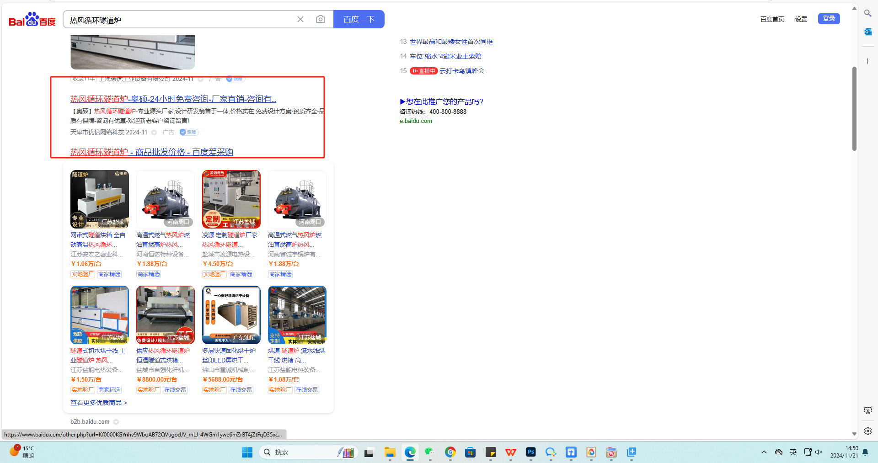
Task: Open 烘道 隧道炉 流水线烘干线 title
Action: click(x=296, y=355)
